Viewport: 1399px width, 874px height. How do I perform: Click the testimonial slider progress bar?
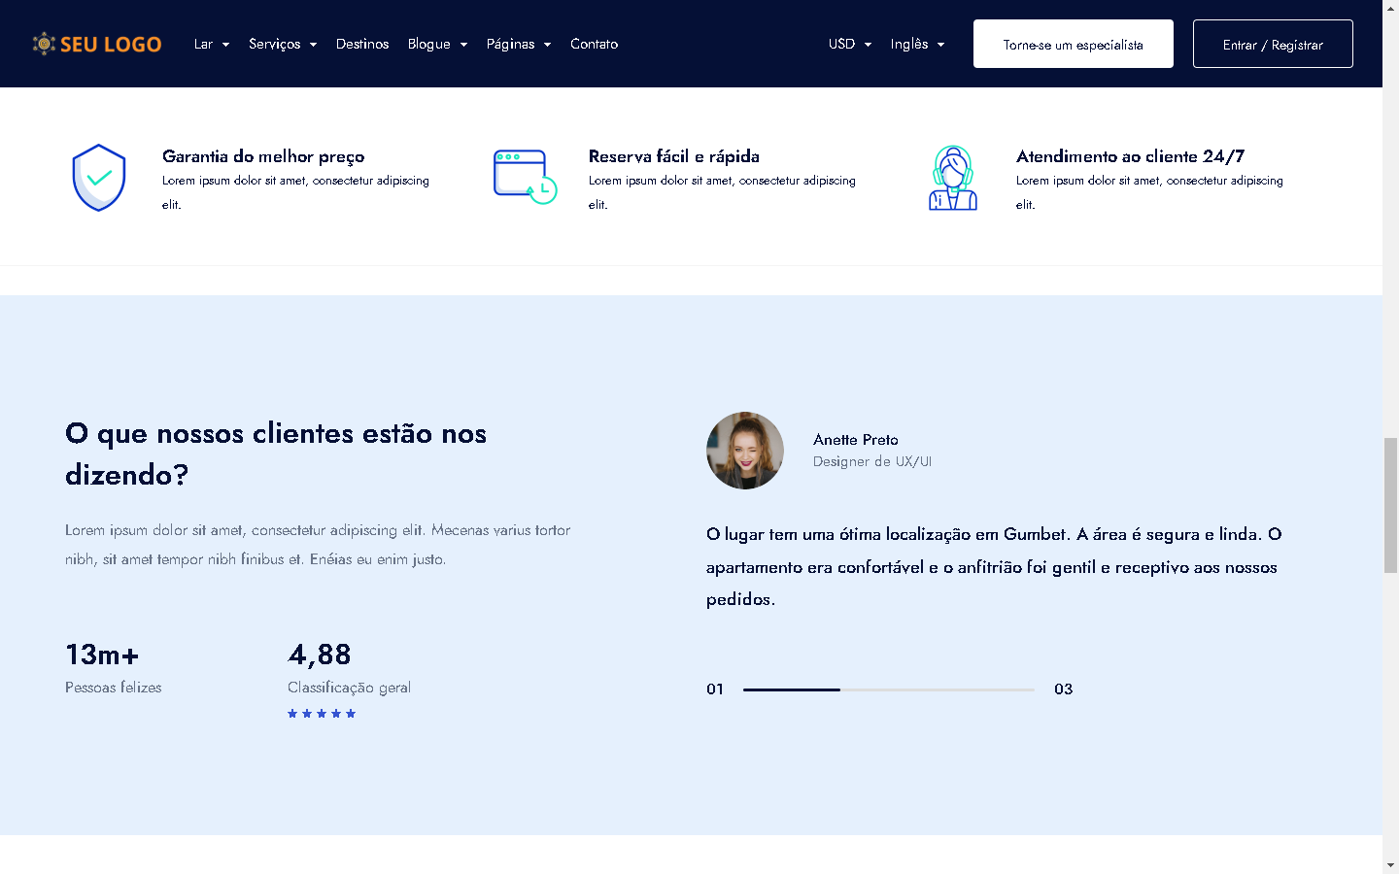(x=888, y=689)
